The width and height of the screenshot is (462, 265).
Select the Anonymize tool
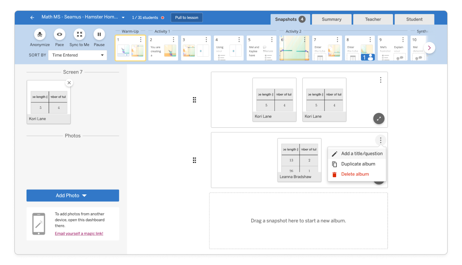[x=40, y=35]
